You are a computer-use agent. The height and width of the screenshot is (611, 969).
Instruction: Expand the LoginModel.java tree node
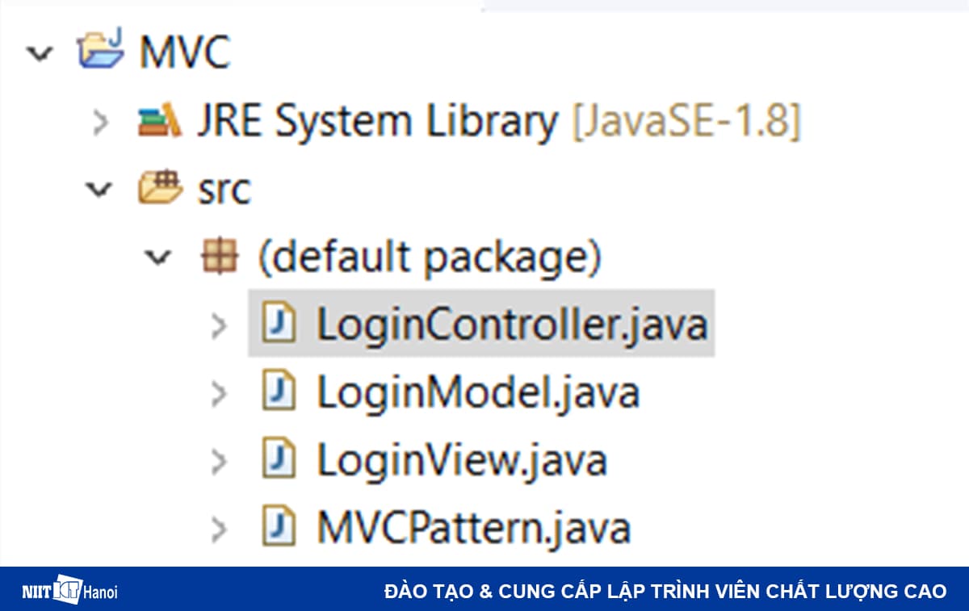[218, 391]
